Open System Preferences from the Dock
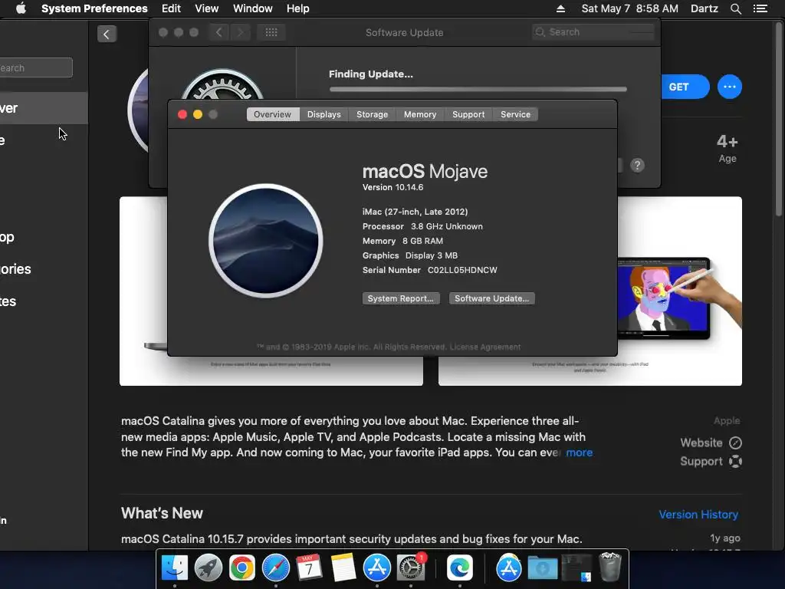Viewport: 785px width, 589px height. pyautogui.click(x=411, y=568)
